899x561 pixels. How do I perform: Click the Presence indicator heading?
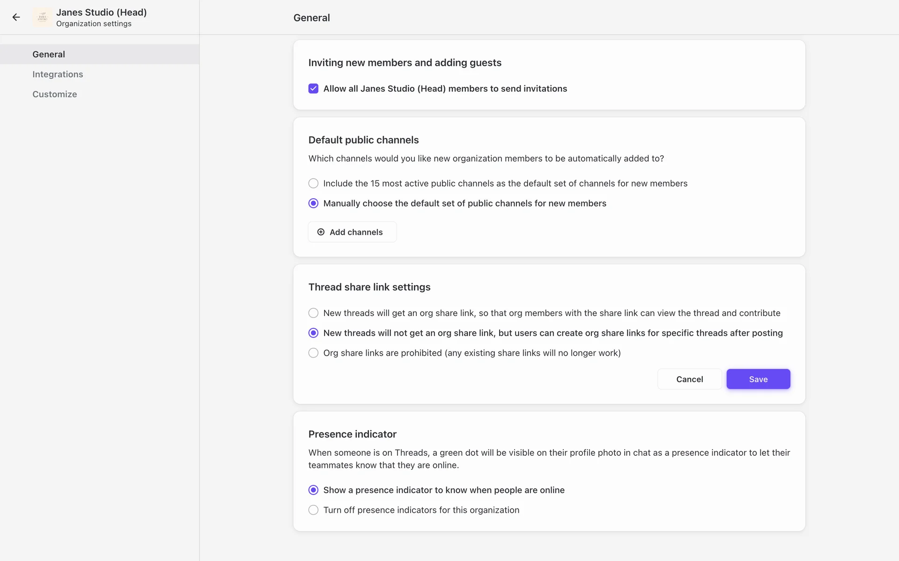pos(352,434)
